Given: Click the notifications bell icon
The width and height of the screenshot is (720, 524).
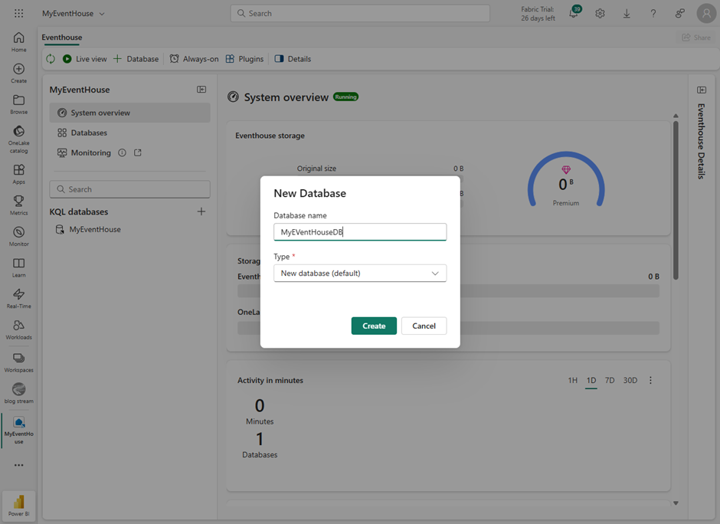Looking at the screenshot, I should pyautogui.click(x=573, y=14).
